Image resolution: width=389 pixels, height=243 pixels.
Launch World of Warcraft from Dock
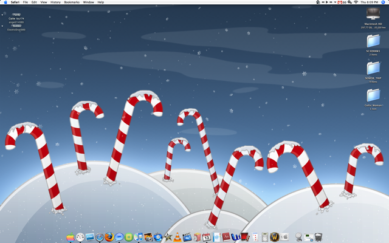click(274, 237)
